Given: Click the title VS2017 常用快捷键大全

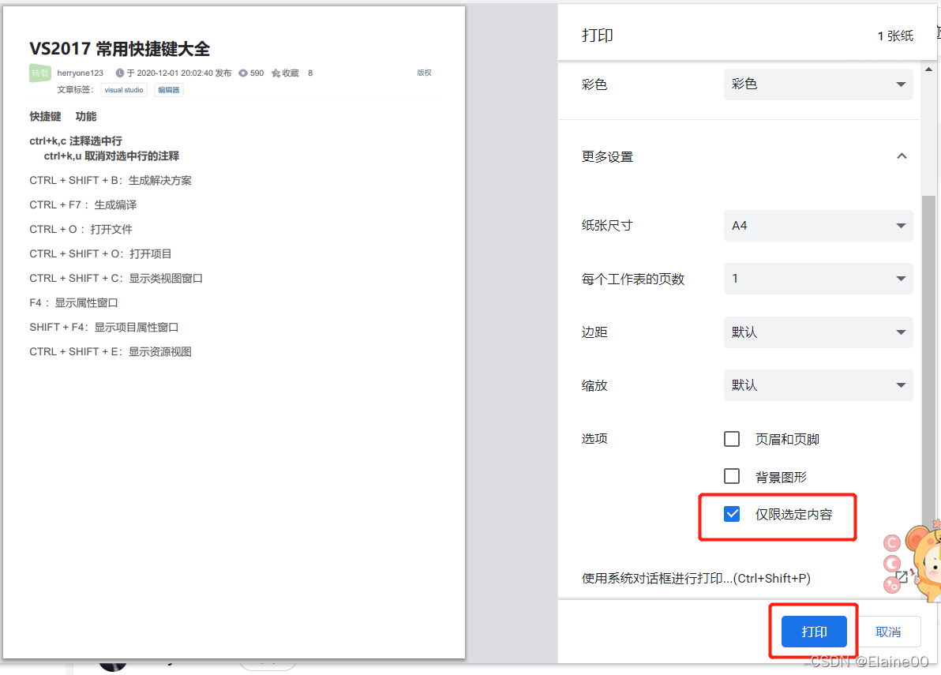Looking at the screenshot, I should tap(119, 49).
